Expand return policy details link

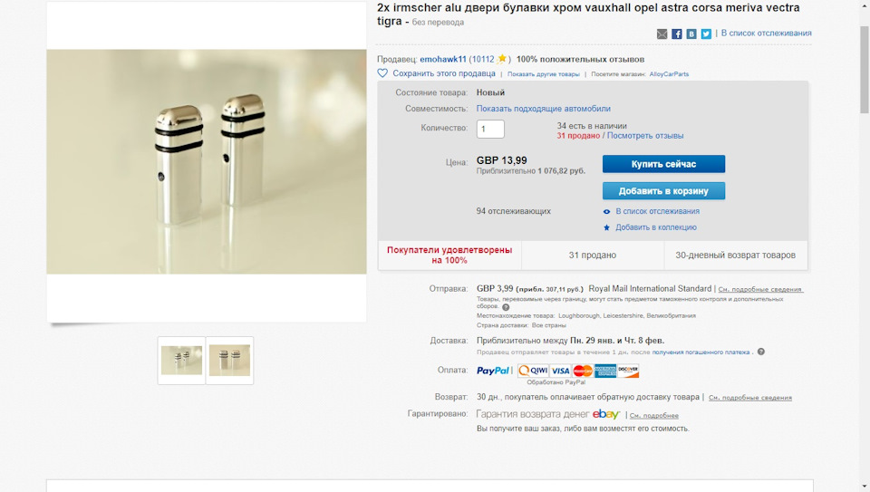pyautogui.click(x=749, y=398)
